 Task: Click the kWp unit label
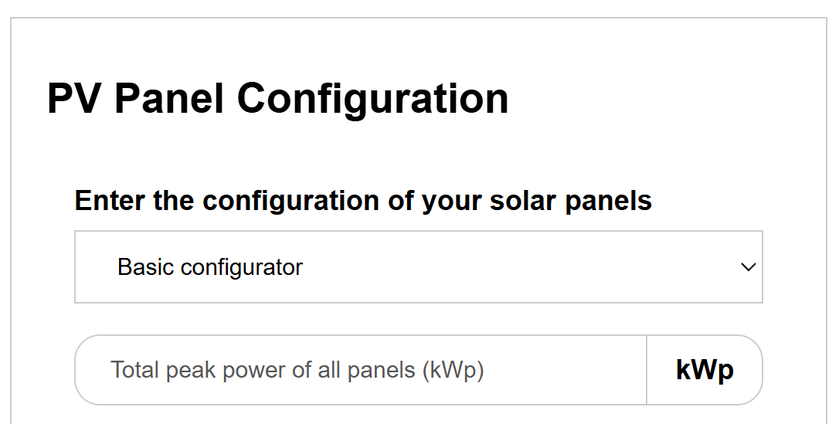(x=705, y=370)
